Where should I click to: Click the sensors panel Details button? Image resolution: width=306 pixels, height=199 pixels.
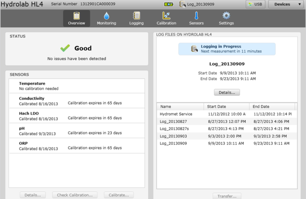pyautogui.click(x=32, y=195)
